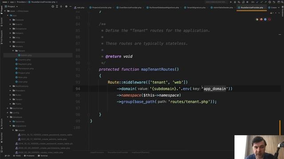The width and height of the screenshot is (284, 159).
Task: Open the hidden tabs dropdown arrow
Action: pyautogui.click(x=279, y=8)
